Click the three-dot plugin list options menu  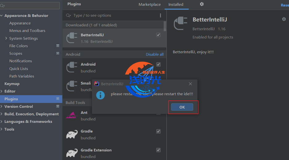pyautogui.click(x=160, y=15)
